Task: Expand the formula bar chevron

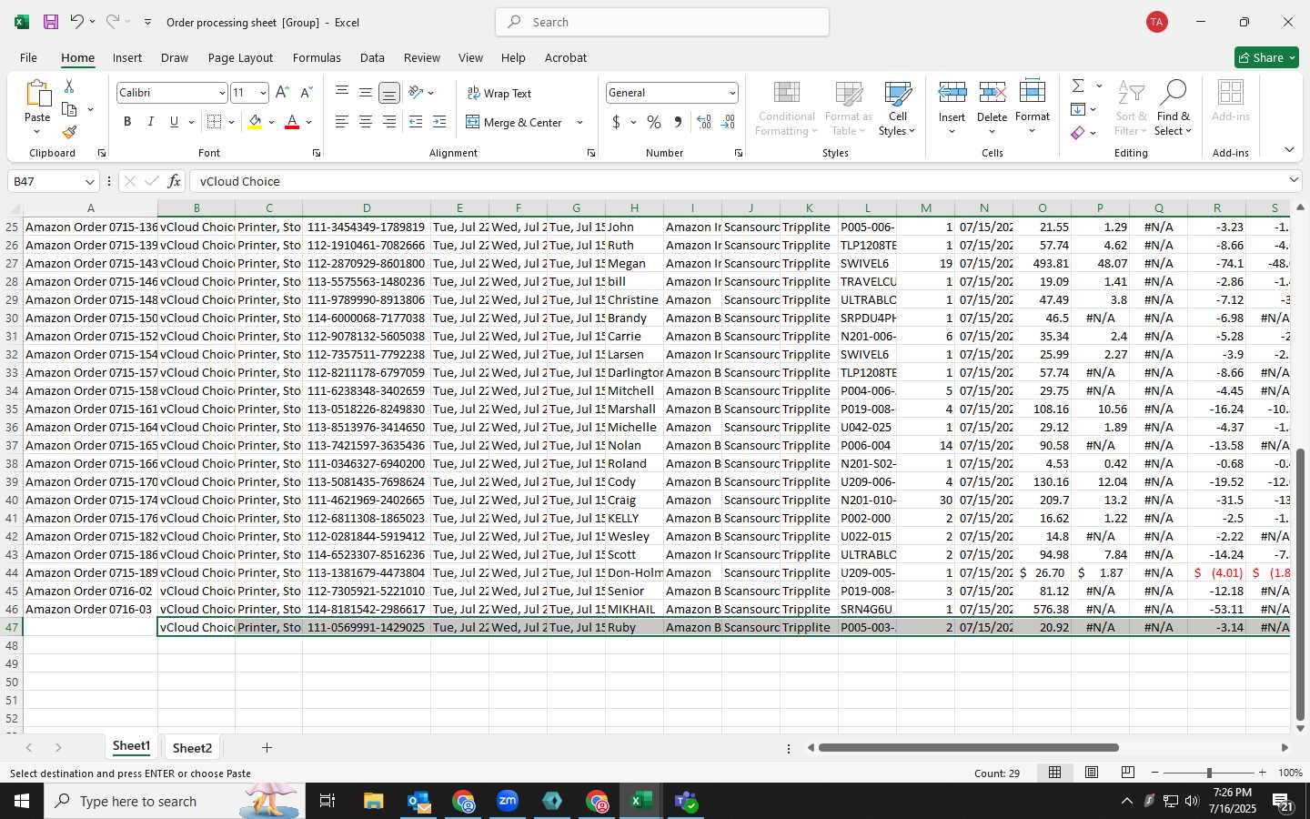Action: click(1294, 180)
